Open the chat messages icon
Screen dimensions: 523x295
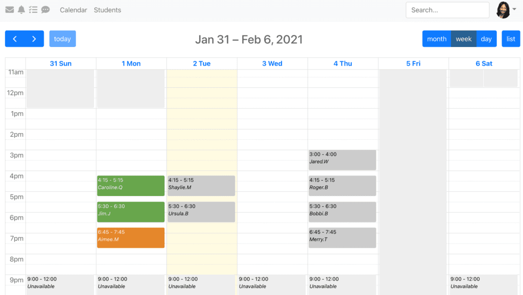45,10
